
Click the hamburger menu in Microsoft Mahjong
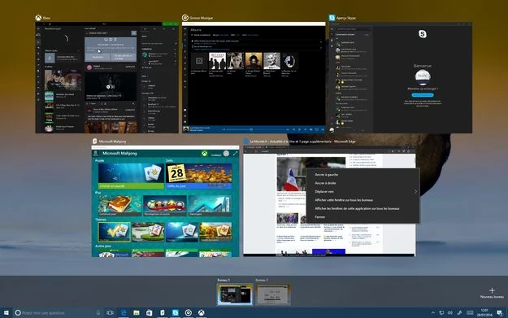click(96, 154)
